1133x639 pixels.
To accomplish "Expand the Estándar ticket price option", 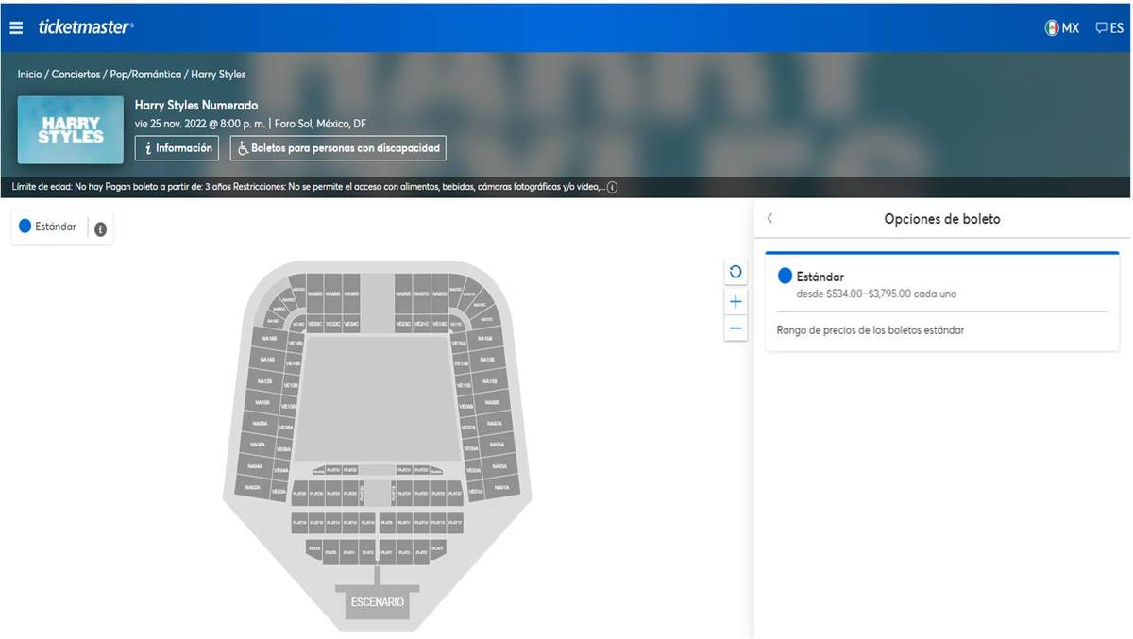I will [x=941, y=284].
